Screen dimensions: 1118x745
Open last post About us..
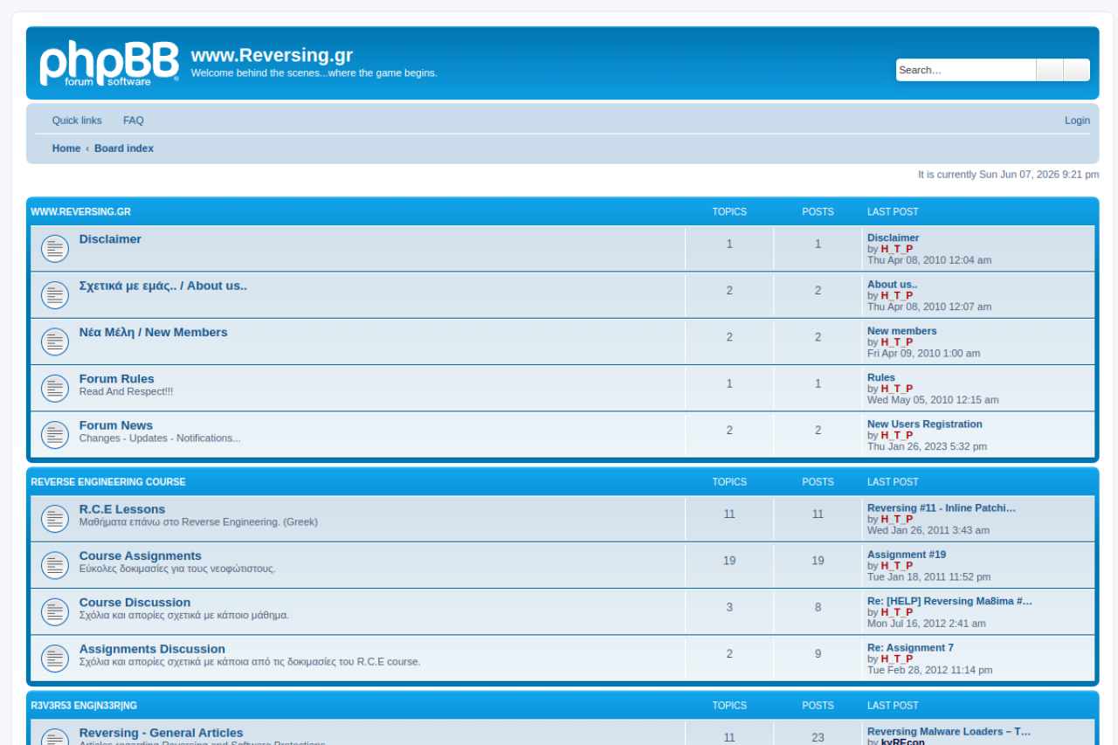pos(893,285)
